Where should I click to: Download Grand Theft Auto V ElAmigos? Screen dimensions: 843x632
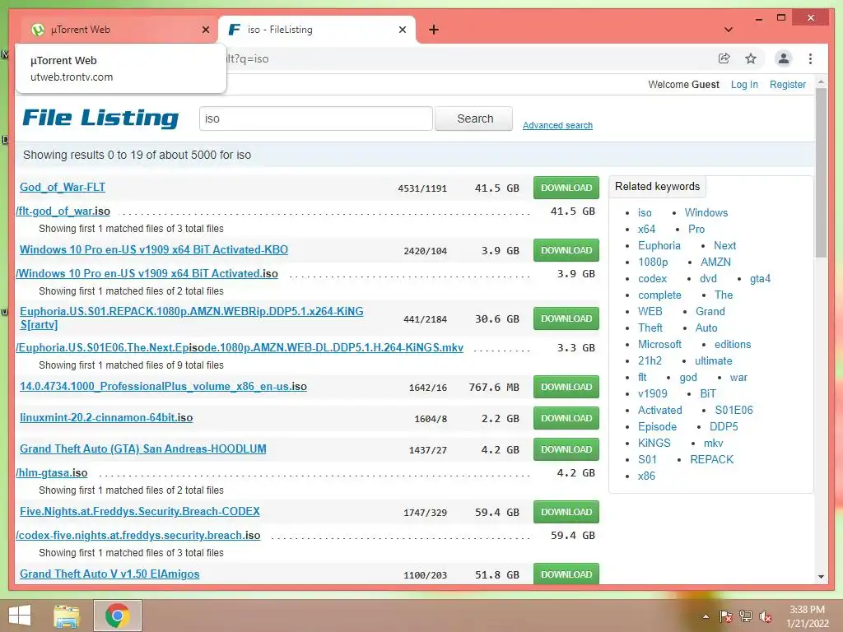(x=566, y=574)
